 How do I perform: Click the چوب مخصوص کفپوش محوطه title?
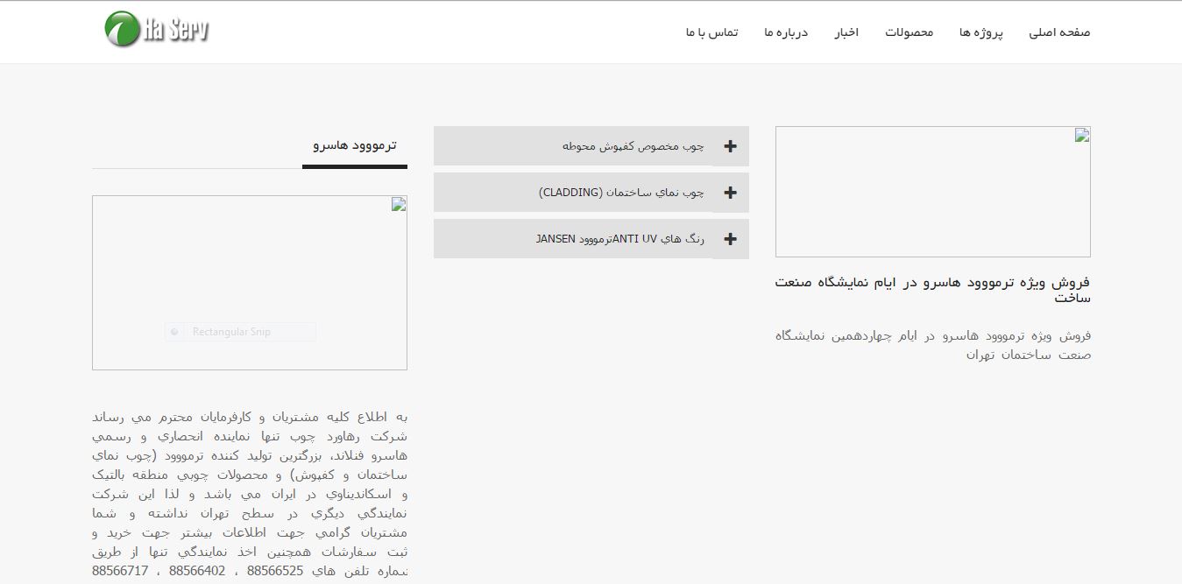pyautogui.click(x=633, y=146)
